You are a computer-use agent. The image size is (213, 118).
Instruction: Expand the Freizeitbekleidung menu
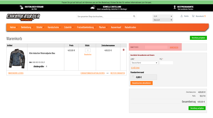(x=86, y=27)
